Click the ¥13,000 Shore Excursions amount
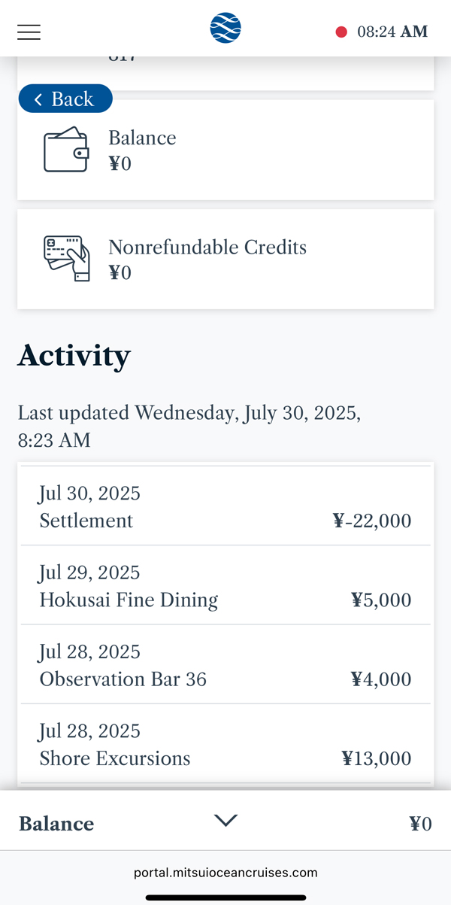This screenshot has width=451, height=905. point(376,758)
